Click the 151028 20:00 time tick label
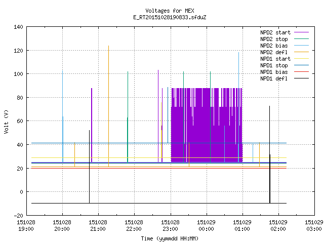The width and height of the screenshot is (324, 243). (62, 226)
